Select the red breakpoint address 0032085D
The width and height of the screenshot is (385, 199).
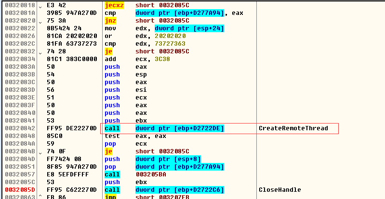(x=16, y=190)
